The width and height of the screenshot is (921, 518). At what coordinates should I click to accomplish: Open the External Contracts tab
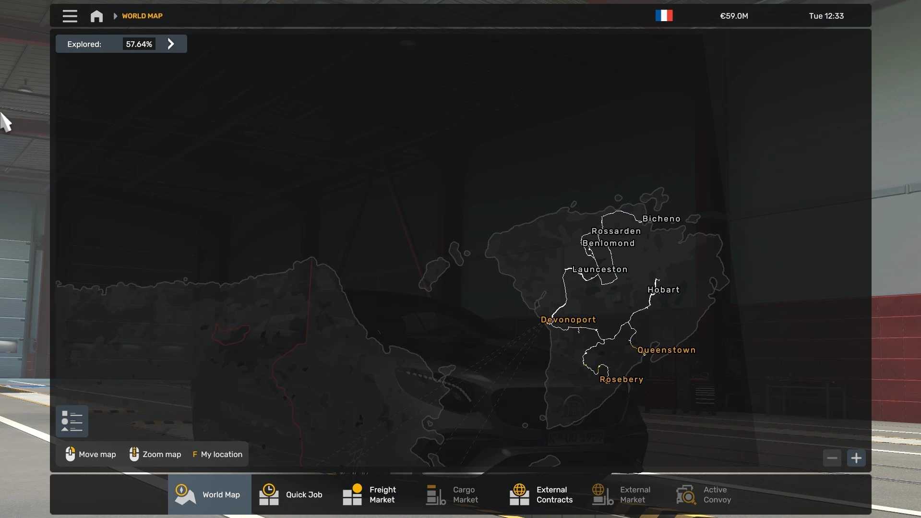(541, 494)
